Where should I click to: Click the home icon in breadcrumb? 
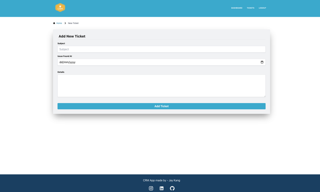click(x=54, y=23)
